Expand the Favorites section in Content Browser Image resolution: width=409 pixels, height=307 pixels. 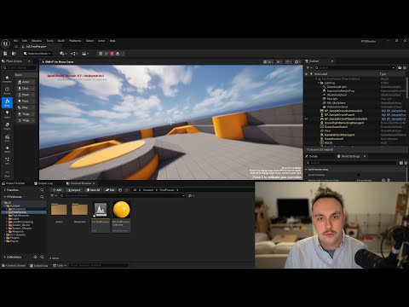pos(4,190)
